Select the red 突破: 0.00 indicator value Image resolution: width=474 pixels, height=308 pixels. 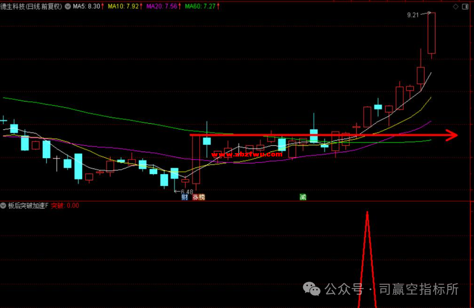click(65, 206)
